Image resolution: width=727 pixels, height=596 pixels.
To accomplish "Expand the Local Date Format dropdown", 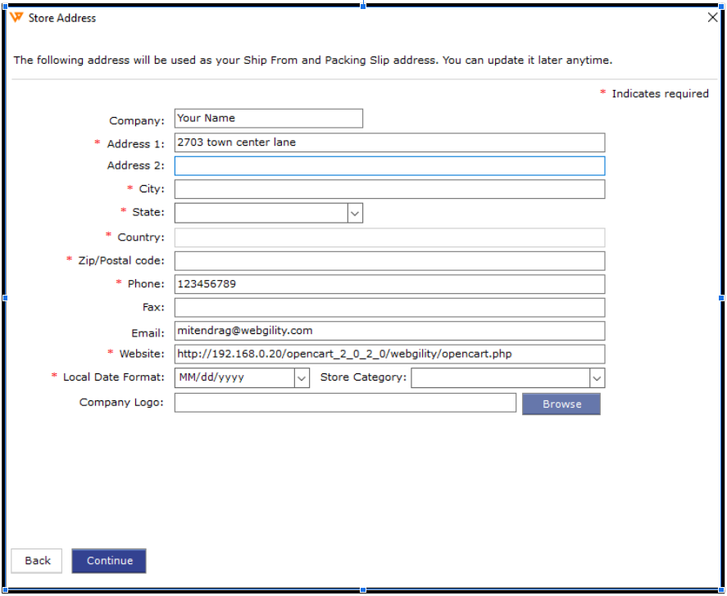I will [302, 378].
